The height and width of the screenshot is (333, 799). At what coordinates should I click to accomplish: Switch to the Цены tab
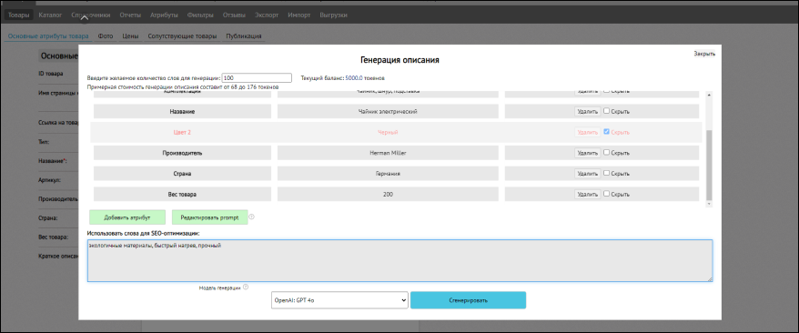pyautogui.click(x=131, y=36)
